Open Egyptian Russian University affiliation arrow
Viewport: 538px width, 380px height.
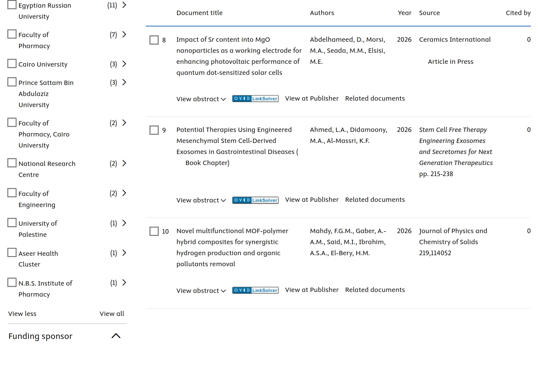[124, 5]
